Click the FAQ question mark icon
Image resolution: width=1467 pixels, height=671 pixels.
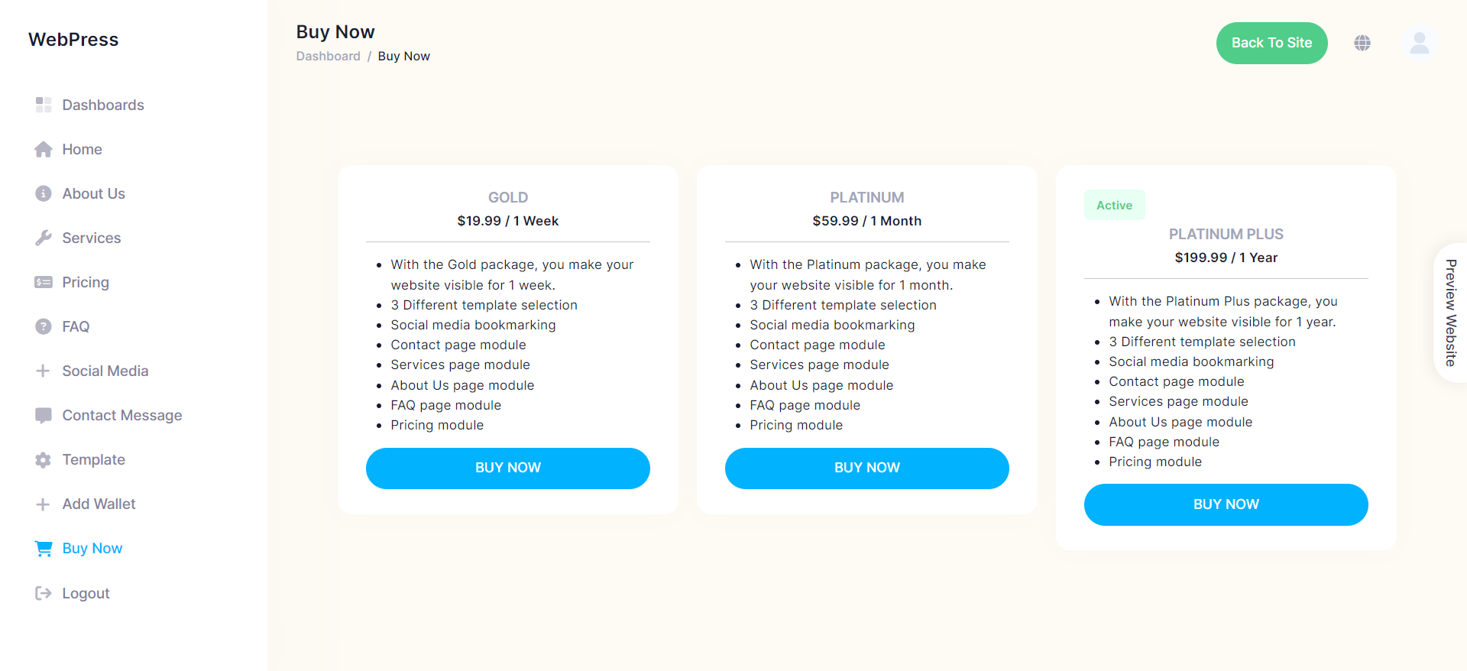(x=44, y=327)
